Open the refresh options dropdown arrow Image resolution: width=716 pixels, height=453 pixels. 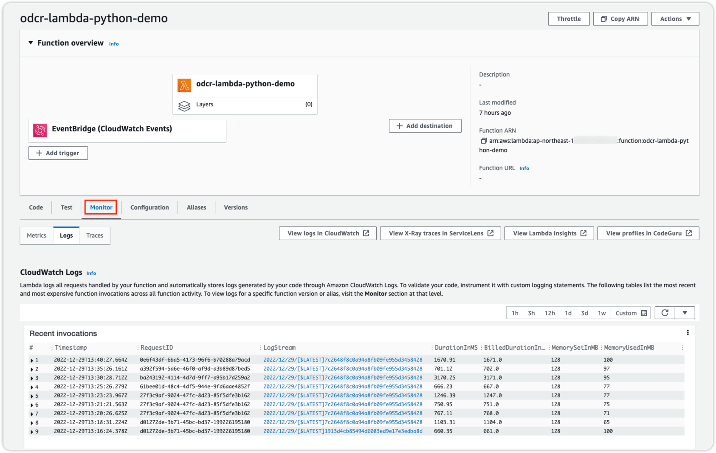pyautogui.click(x=685, y=313)
